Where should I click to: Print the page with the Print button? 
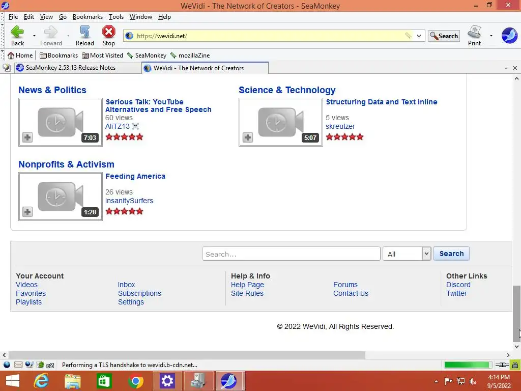click(475, 36)
